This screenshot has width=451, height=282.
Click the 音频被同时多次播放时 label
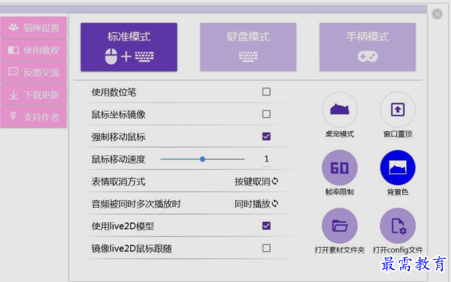click(x=136, y=204)
